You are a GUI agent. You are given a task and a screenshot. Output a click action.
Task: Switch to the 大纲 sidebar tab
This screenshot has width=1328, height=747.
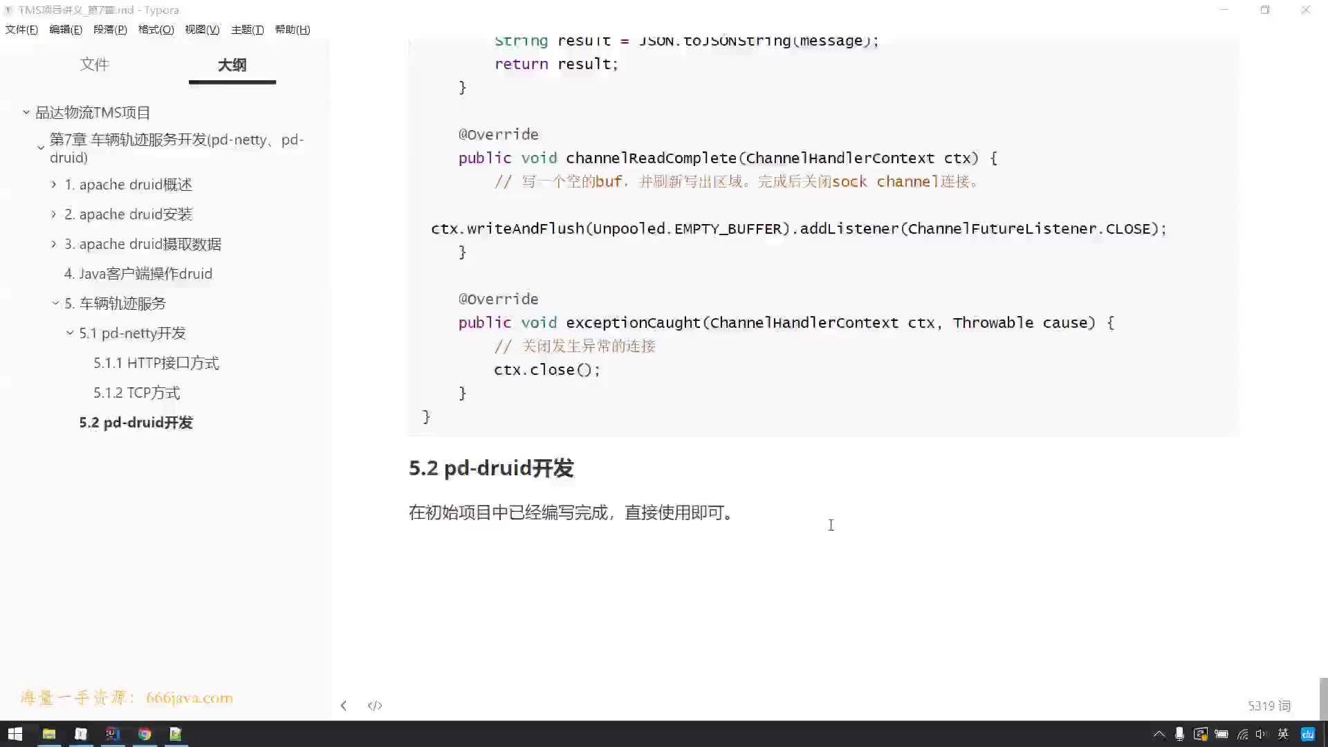tap(232, 65)
